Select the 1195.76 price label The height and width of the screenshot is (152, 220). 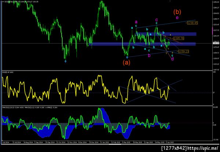179,38
